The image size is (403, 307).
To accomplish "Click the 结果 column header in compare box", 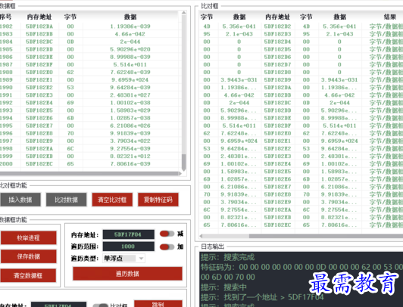I will tap(389, 17).
